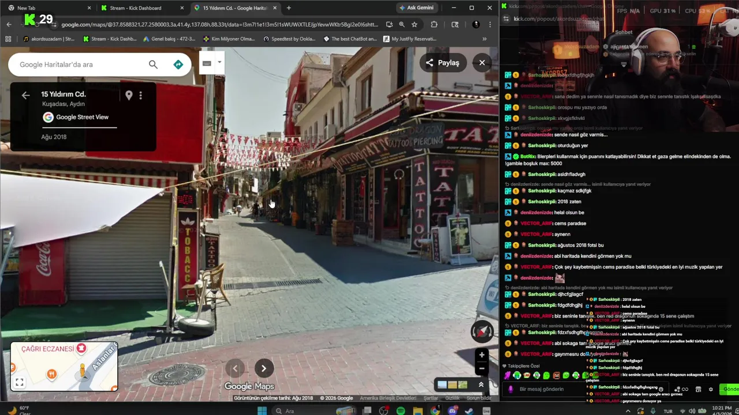This screenshot has height=415, width=739.
Task: Open Chrome three-dot menu in Maps window
Action: click(490, 24)
